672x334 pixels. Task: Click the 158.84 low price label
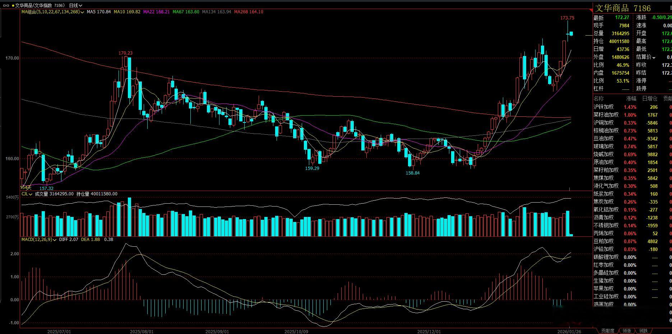(413, 173)
